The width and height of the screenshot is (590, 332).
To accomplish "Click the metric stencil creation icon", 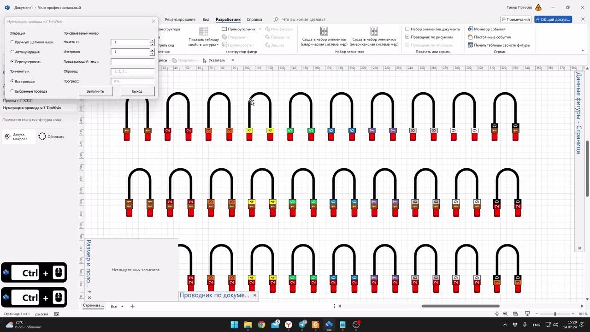I will coord(324,31).
